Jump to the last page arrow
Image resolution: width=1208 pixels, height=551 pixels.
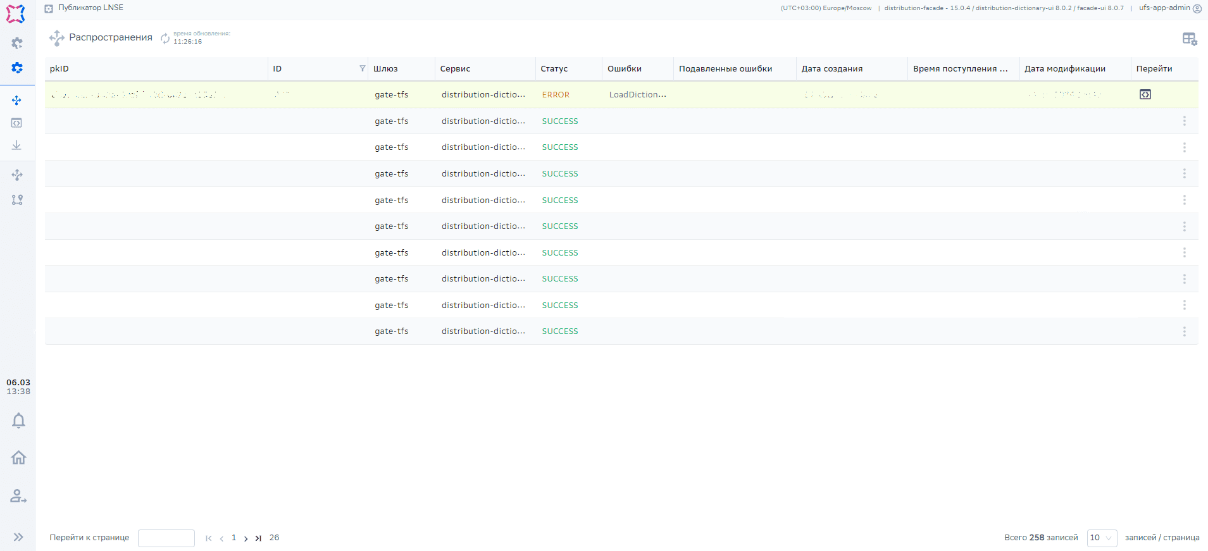point(258,538)
